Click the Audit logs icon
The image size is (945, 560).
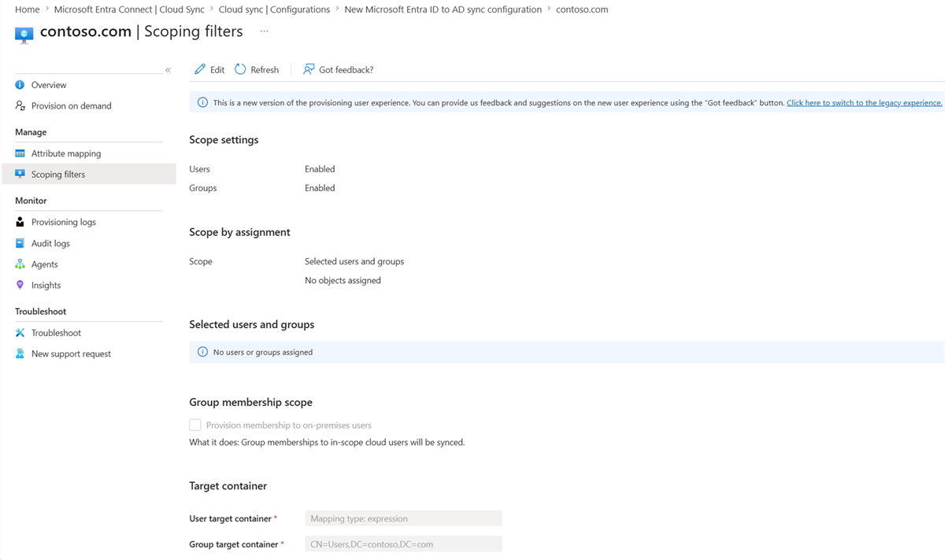[x=20, y=243]
